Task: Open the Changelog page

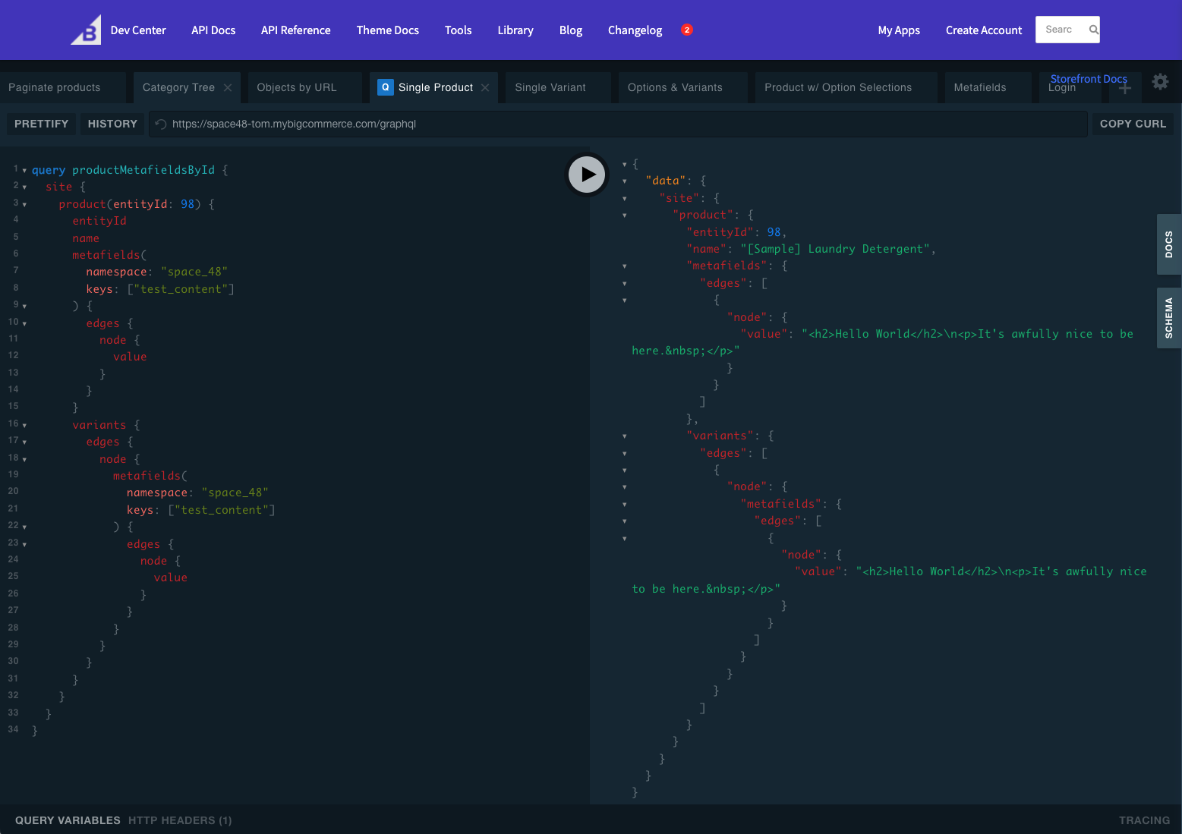Action: (635, 30)
